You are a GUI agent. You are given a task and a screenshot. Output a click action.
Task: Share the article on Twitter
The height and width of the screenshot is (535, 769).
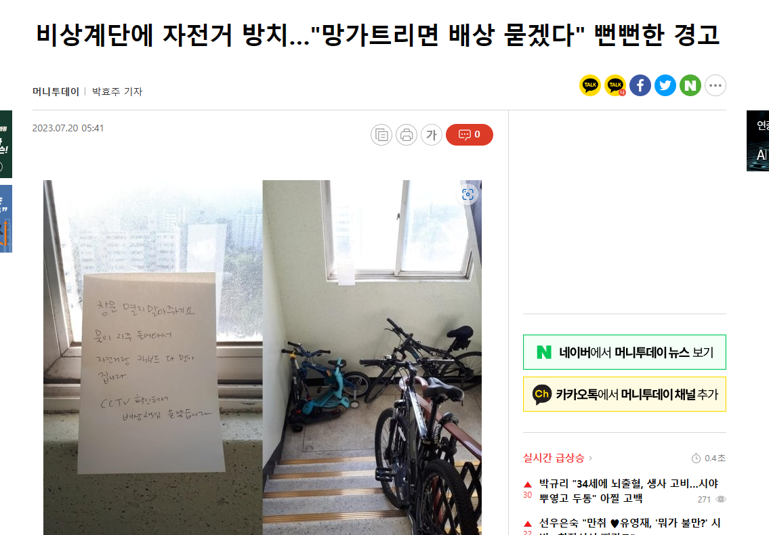(665, 85)
